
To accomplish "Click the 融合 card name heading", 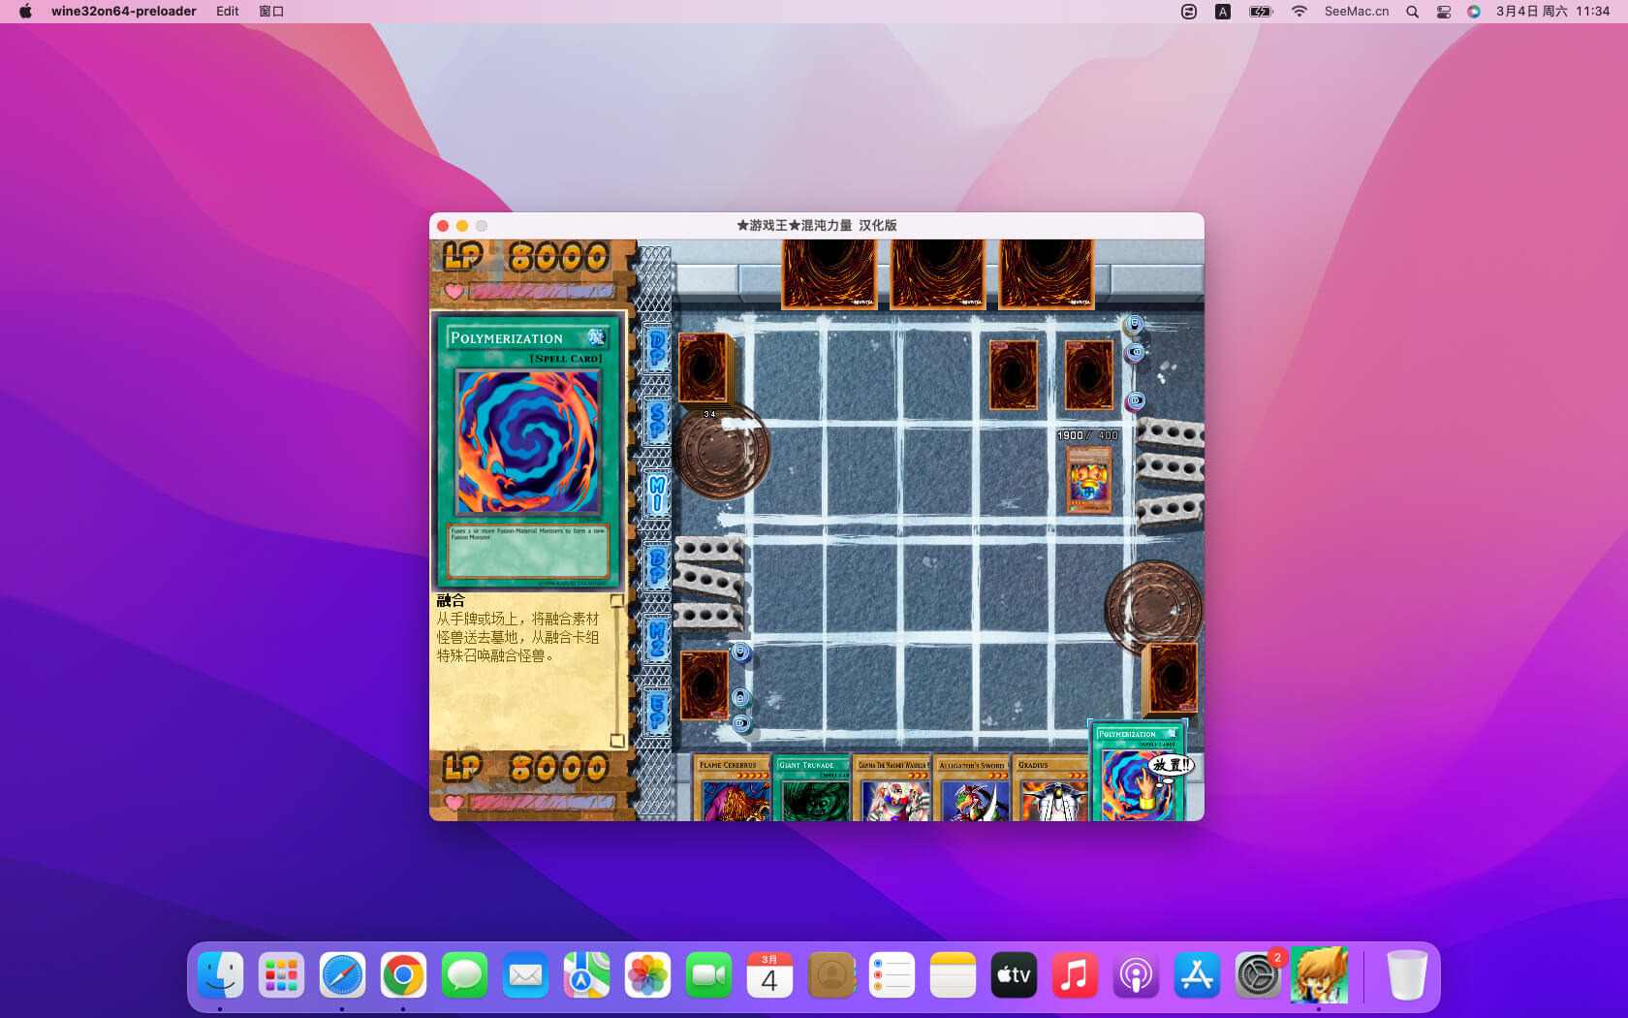I will pos(451,600).
